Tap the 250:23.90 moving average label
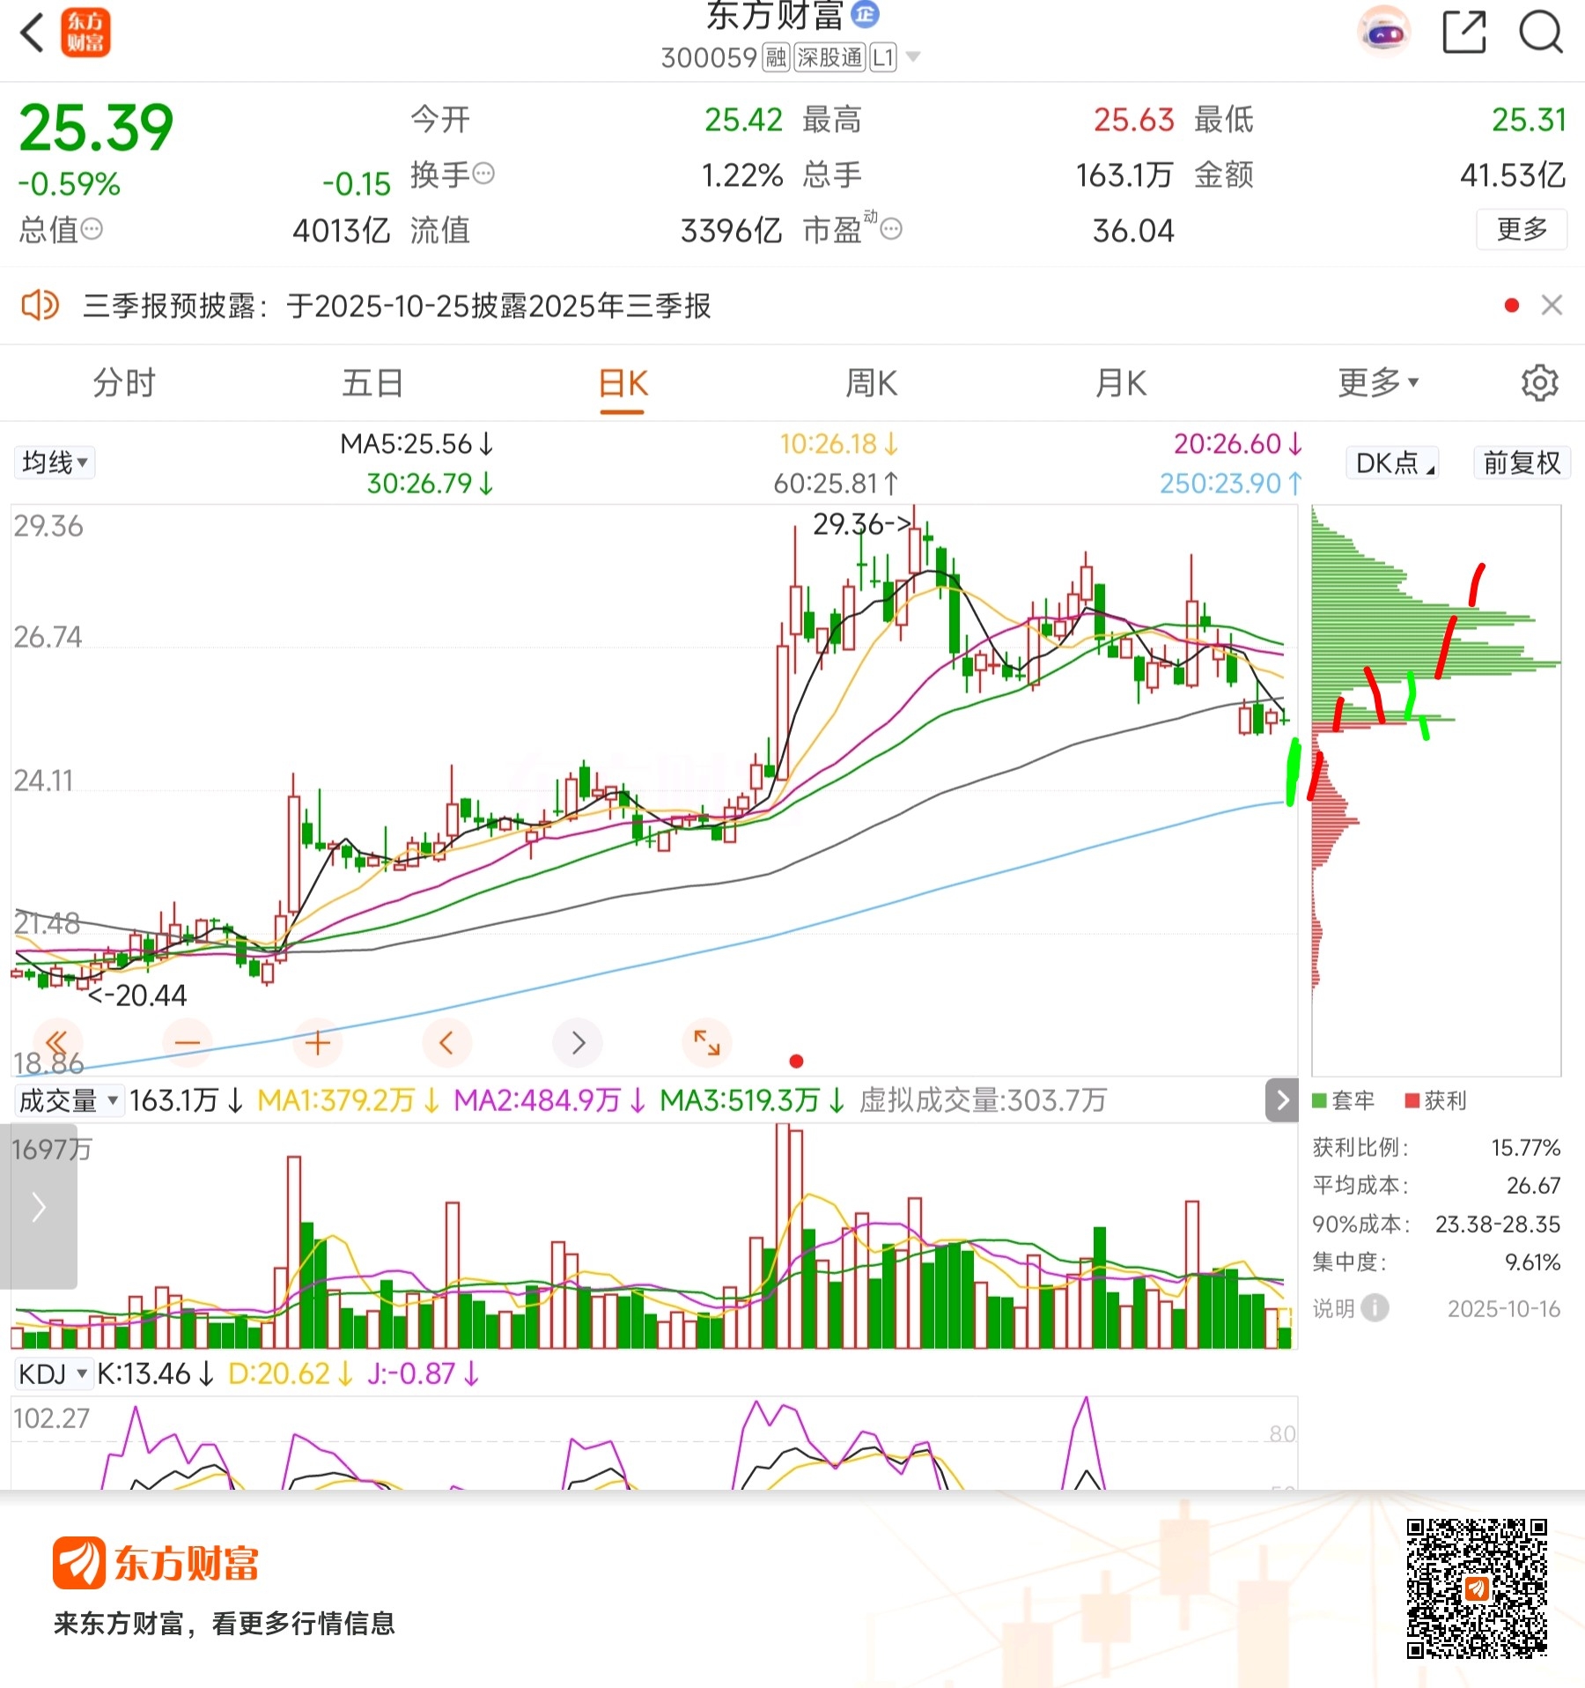 tap(1230, 484)
